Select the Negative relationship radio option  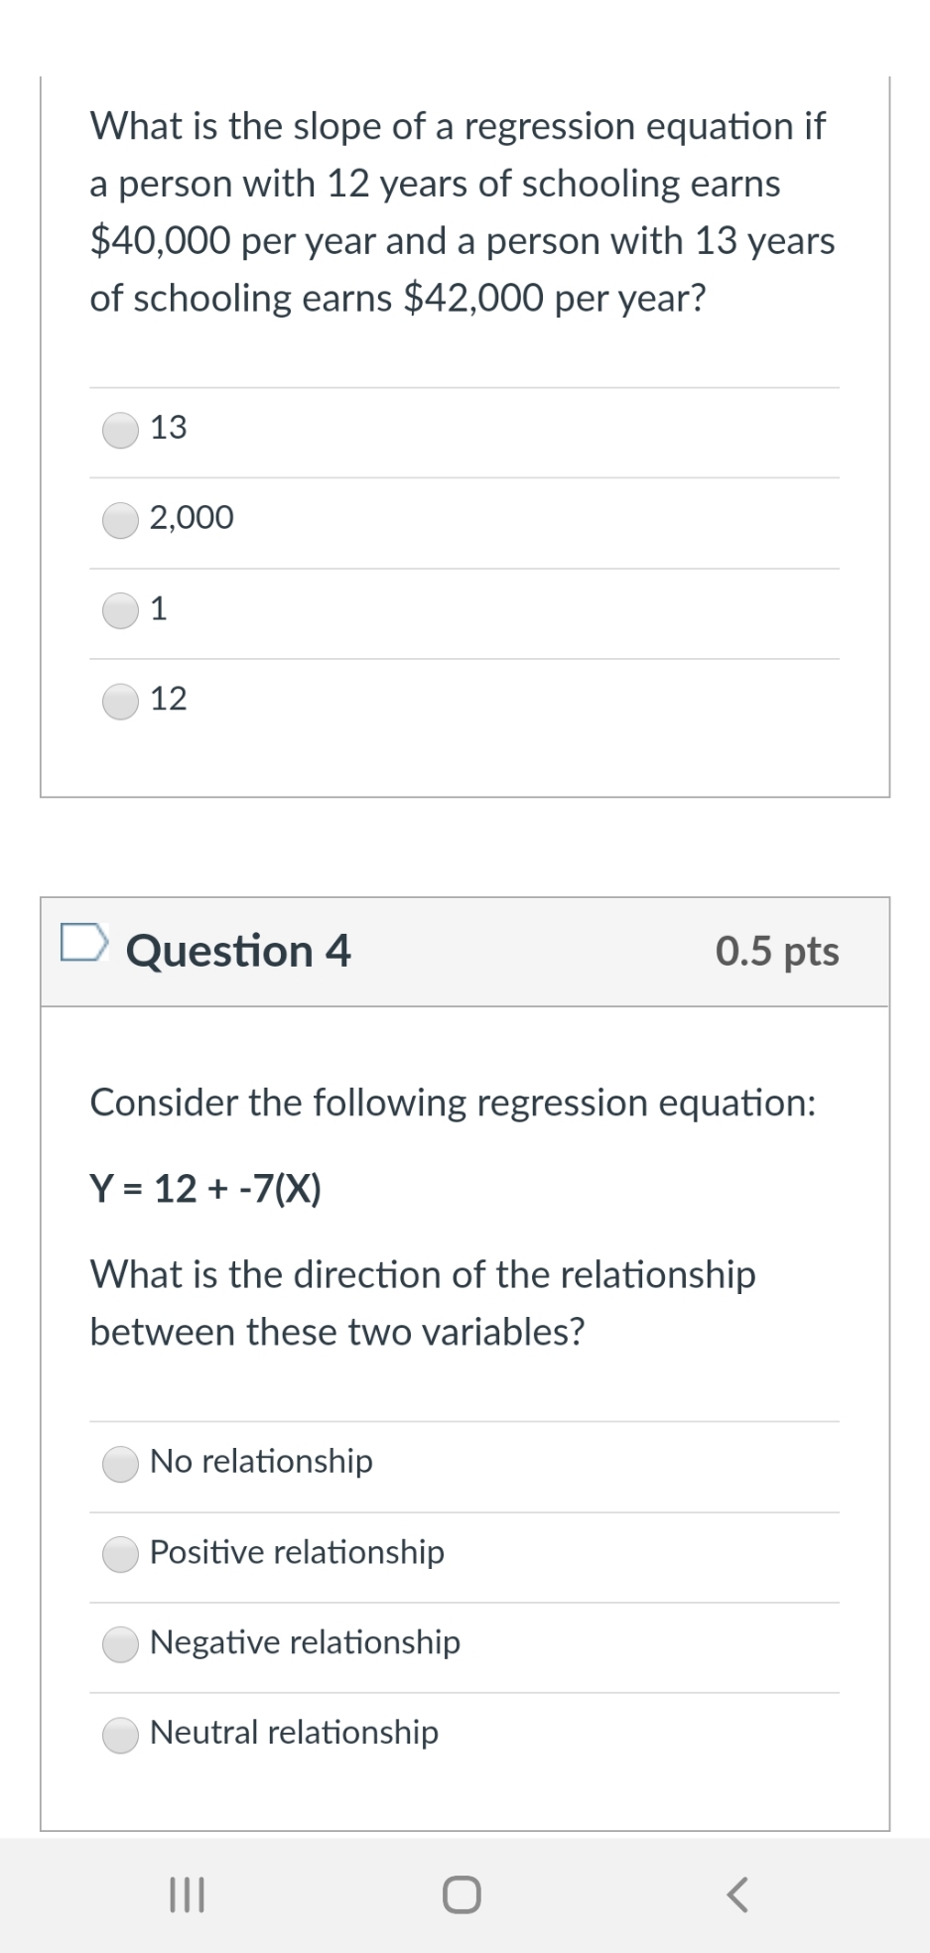121,1644
